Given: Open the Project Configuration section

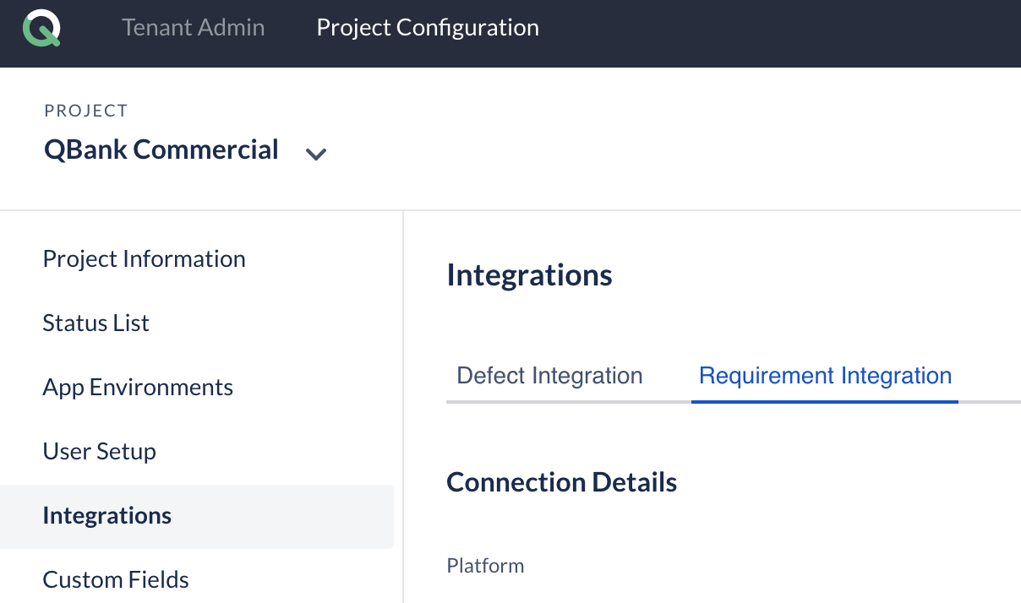Looking at the screenshot, I should click(428, 27).
